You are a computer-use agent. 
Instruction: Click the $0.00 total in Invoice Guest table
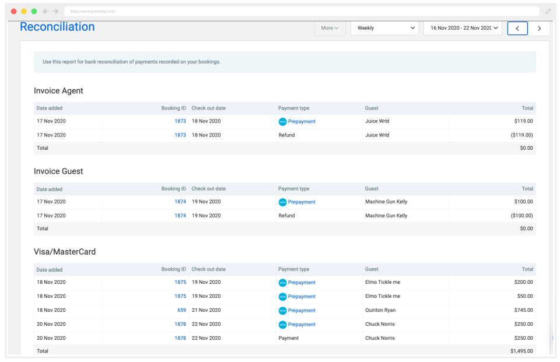[x=526, y=229]
